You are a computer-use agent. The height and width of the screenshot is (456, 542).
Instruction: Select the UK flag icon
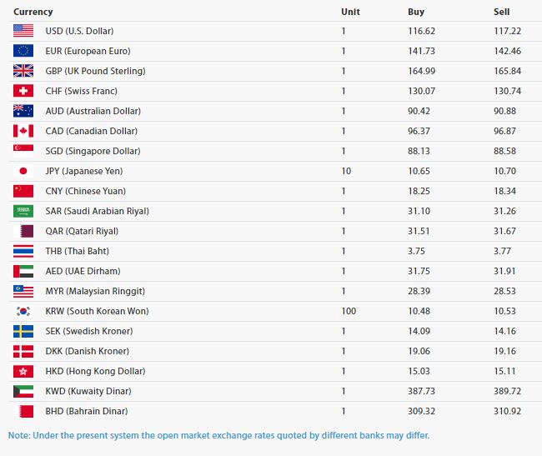click(23, 71)
